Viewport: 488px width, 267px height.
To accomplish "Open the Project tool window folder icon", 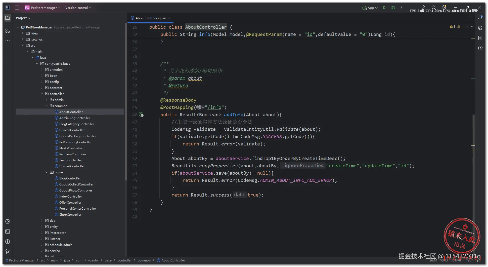I will [x=8, y=18].
